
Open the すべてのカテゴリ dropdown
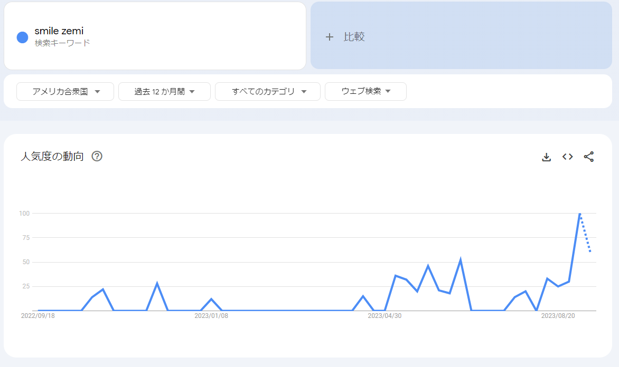coord(268,91)
